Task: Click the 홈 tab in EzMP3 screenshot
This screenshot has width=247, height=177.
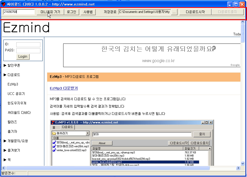Action: [54, 127]
